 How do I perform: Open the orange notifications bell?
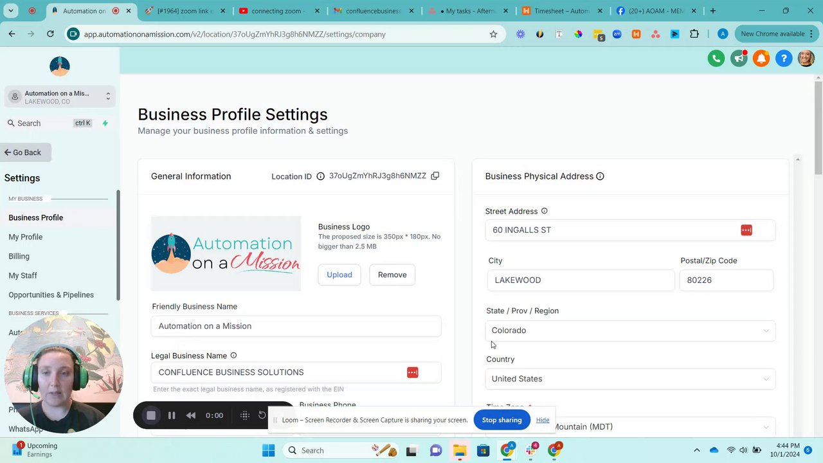coord(761,59)
